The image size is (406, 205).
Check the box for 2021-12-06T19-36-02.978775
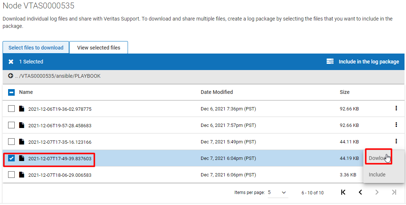(11, 109)
